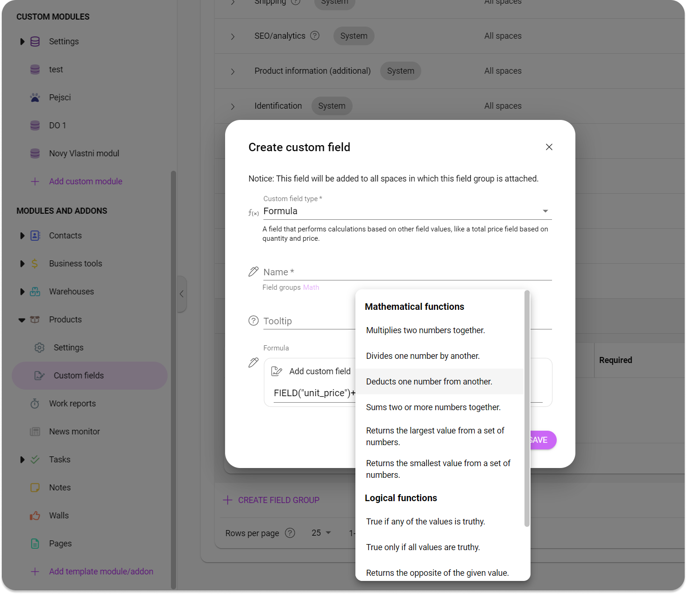Expand the Identification field group row
Screen dimensions: 687x594
[233, 106]
